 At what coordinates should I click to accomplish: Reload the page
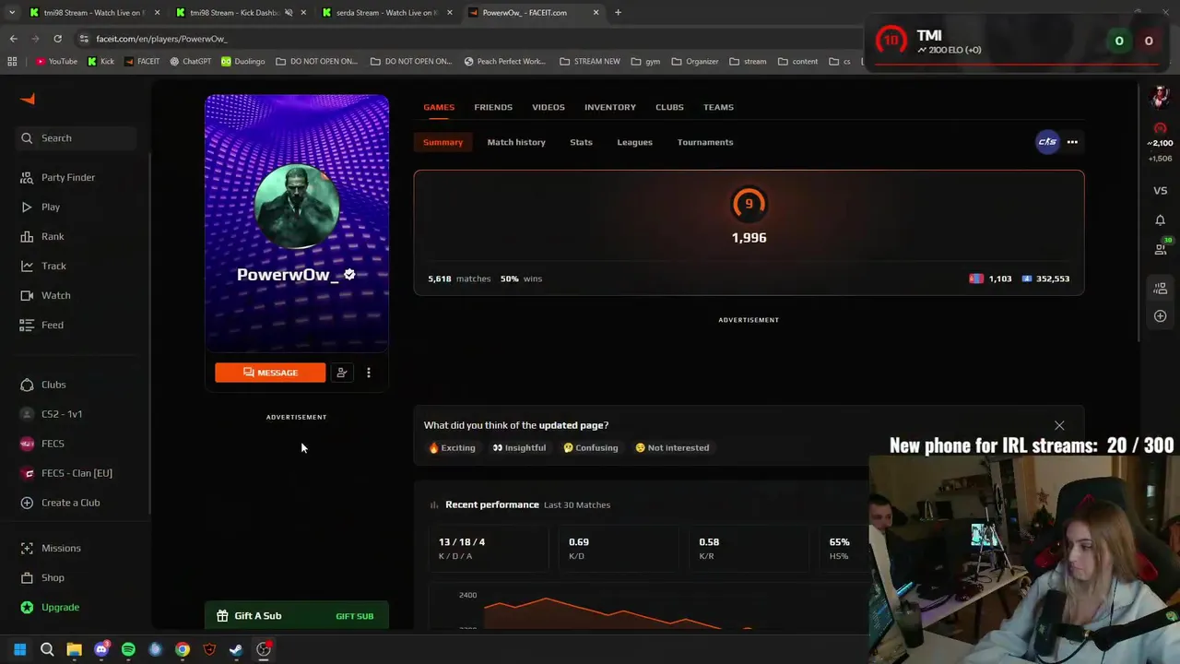[57, 39]
